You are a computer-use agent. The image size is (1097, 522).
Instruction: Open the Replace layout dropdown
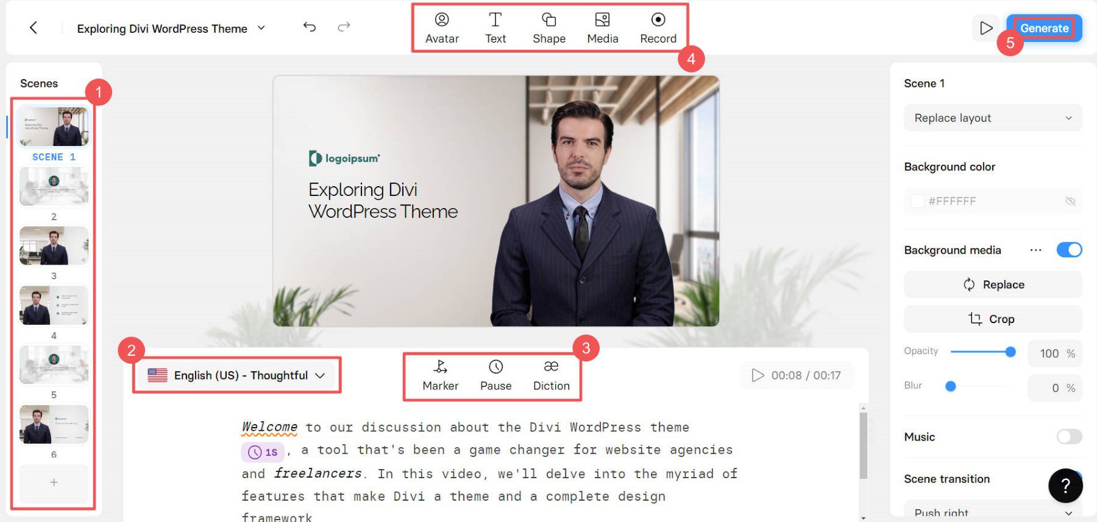pyautogui.click(x=993, y=118)
